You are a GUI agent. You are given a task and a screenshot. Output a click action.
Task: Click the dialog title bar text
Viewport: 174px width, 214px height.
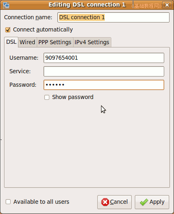click(87, 5)
